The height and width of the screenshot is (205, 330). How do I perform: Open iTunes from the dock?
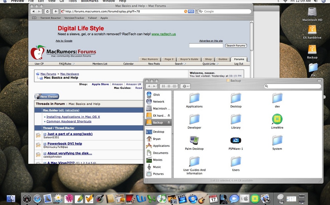coord(162,199)
